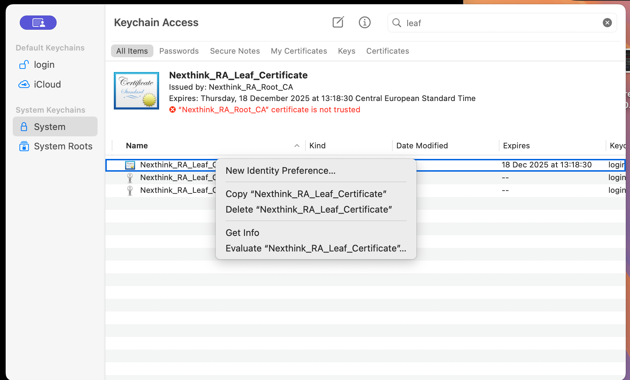Click the purple identity button in sidebar
This screenshot has width=630, height=380.
pyautogui.click(x=38, y=23)
